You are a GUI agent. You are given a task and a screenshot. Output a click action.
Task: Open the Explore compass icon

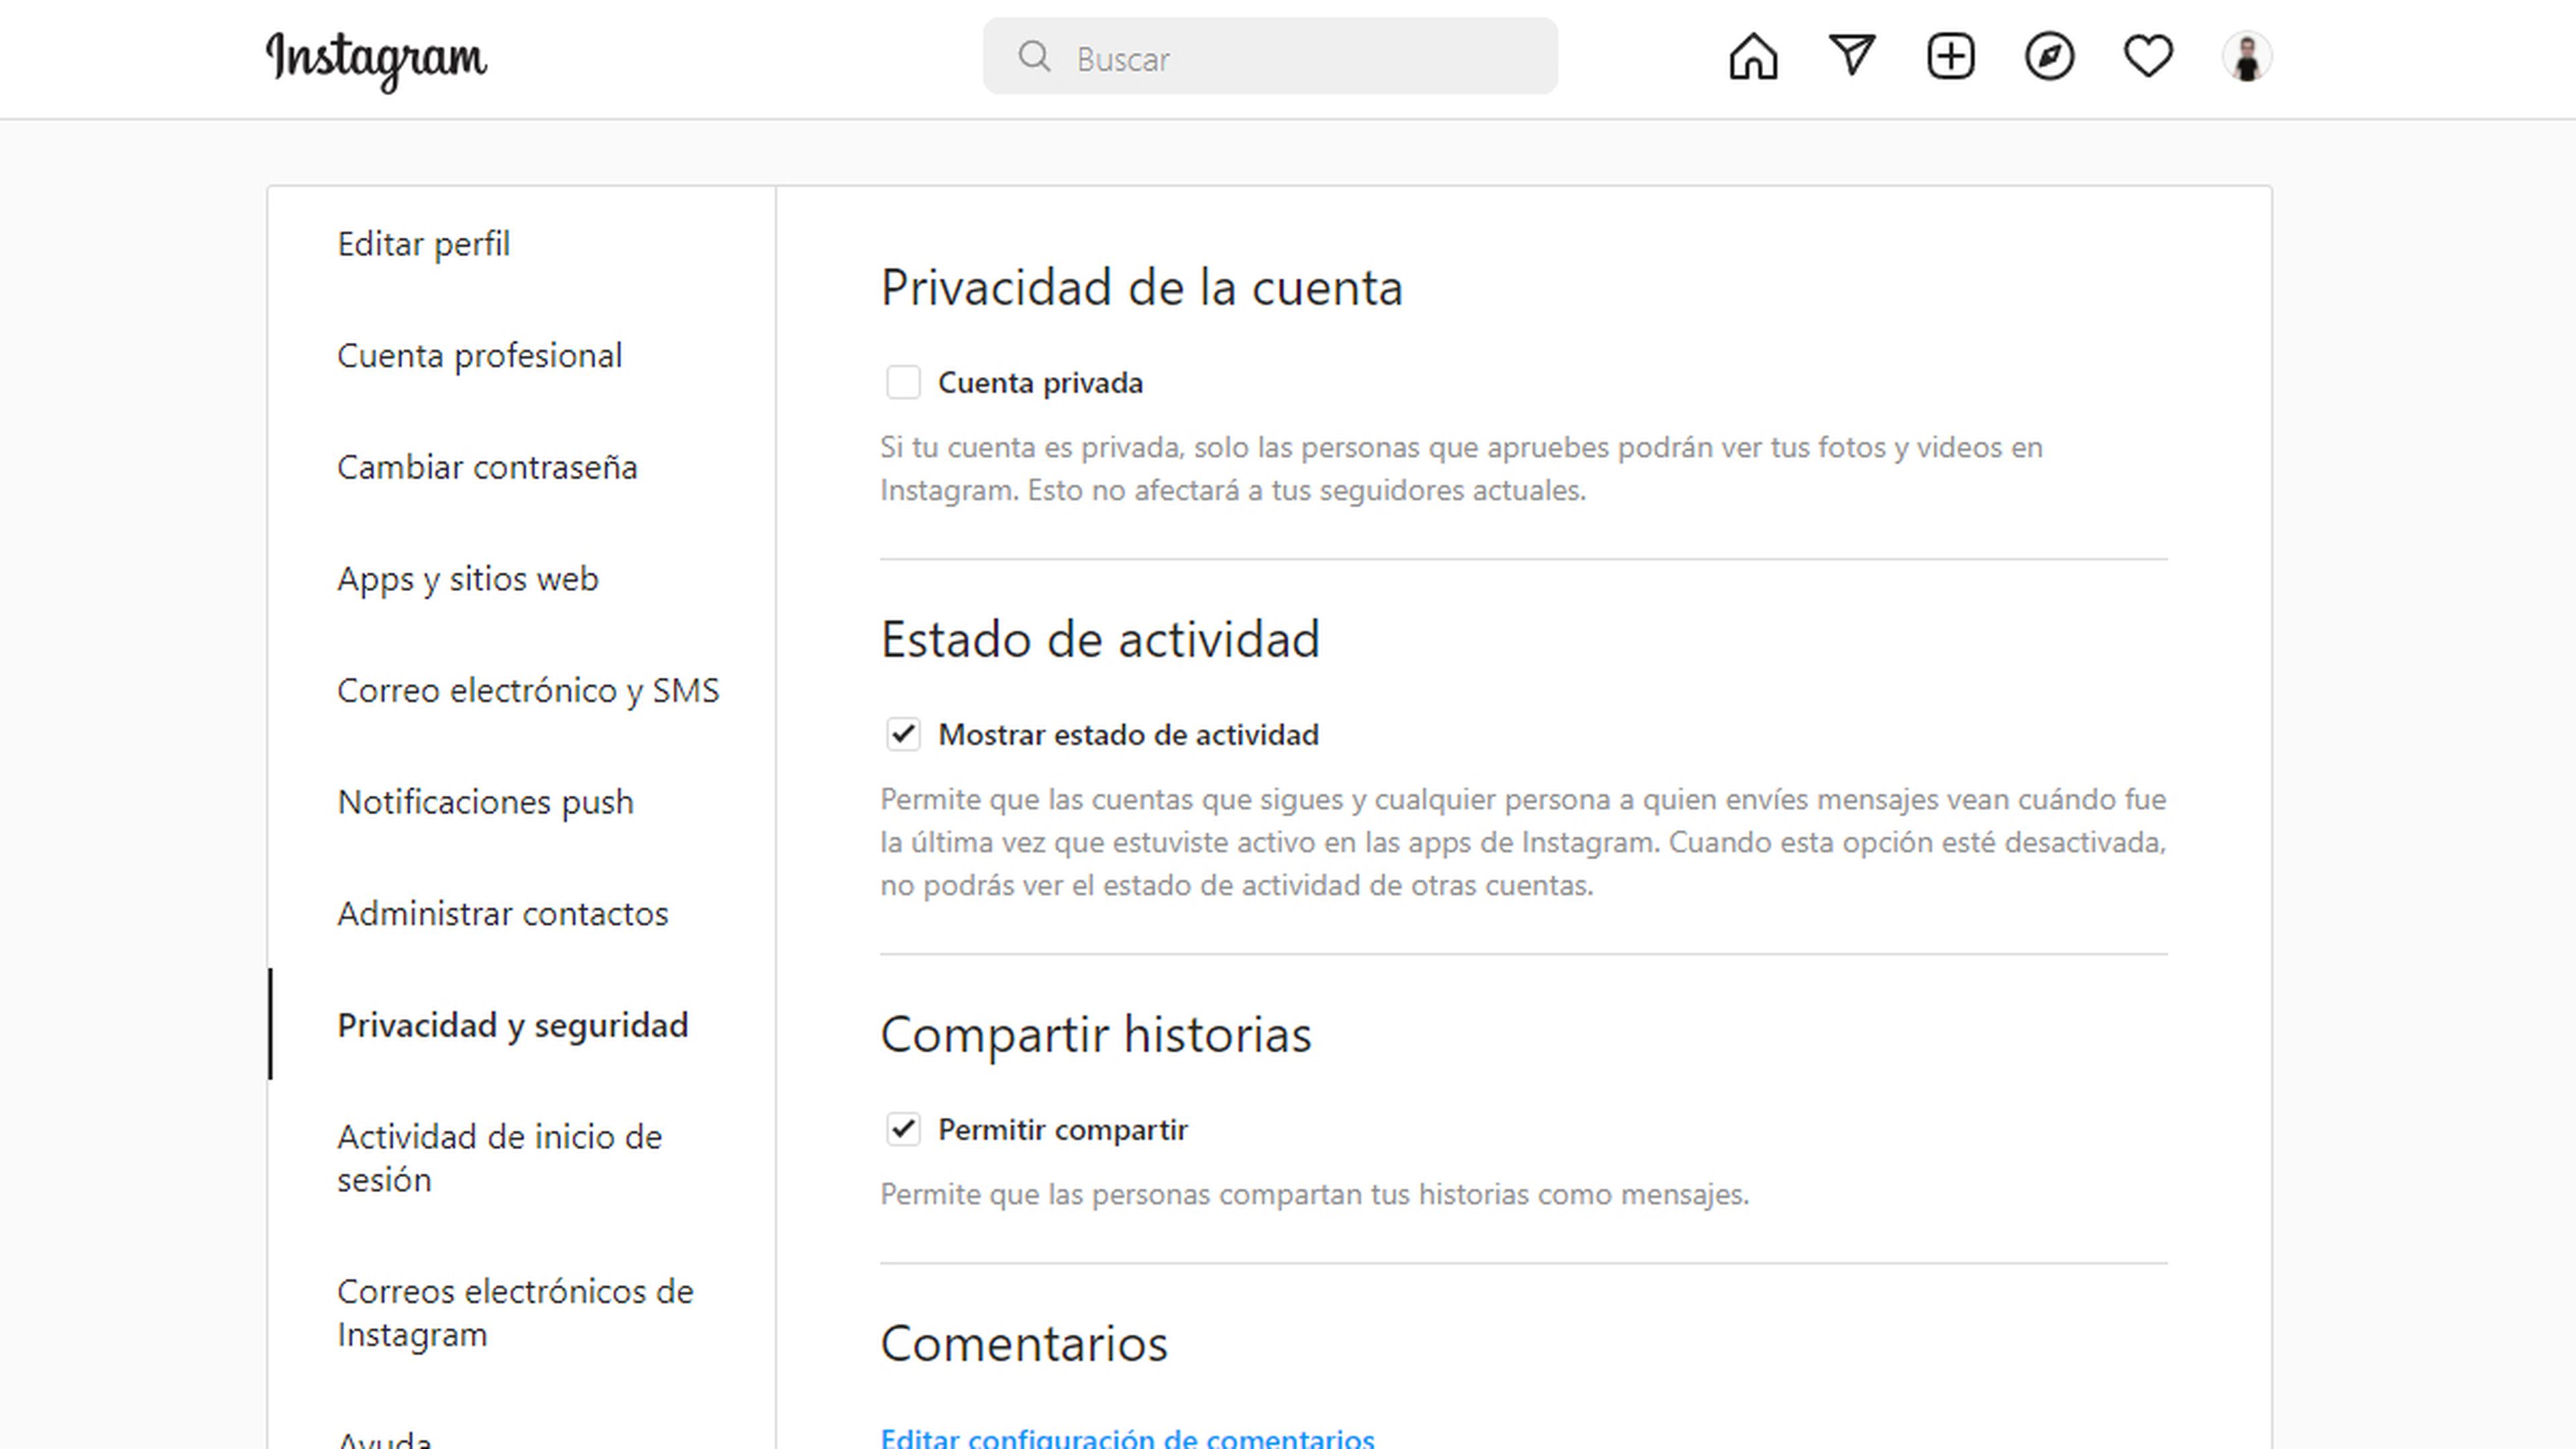pos(2049,56)
